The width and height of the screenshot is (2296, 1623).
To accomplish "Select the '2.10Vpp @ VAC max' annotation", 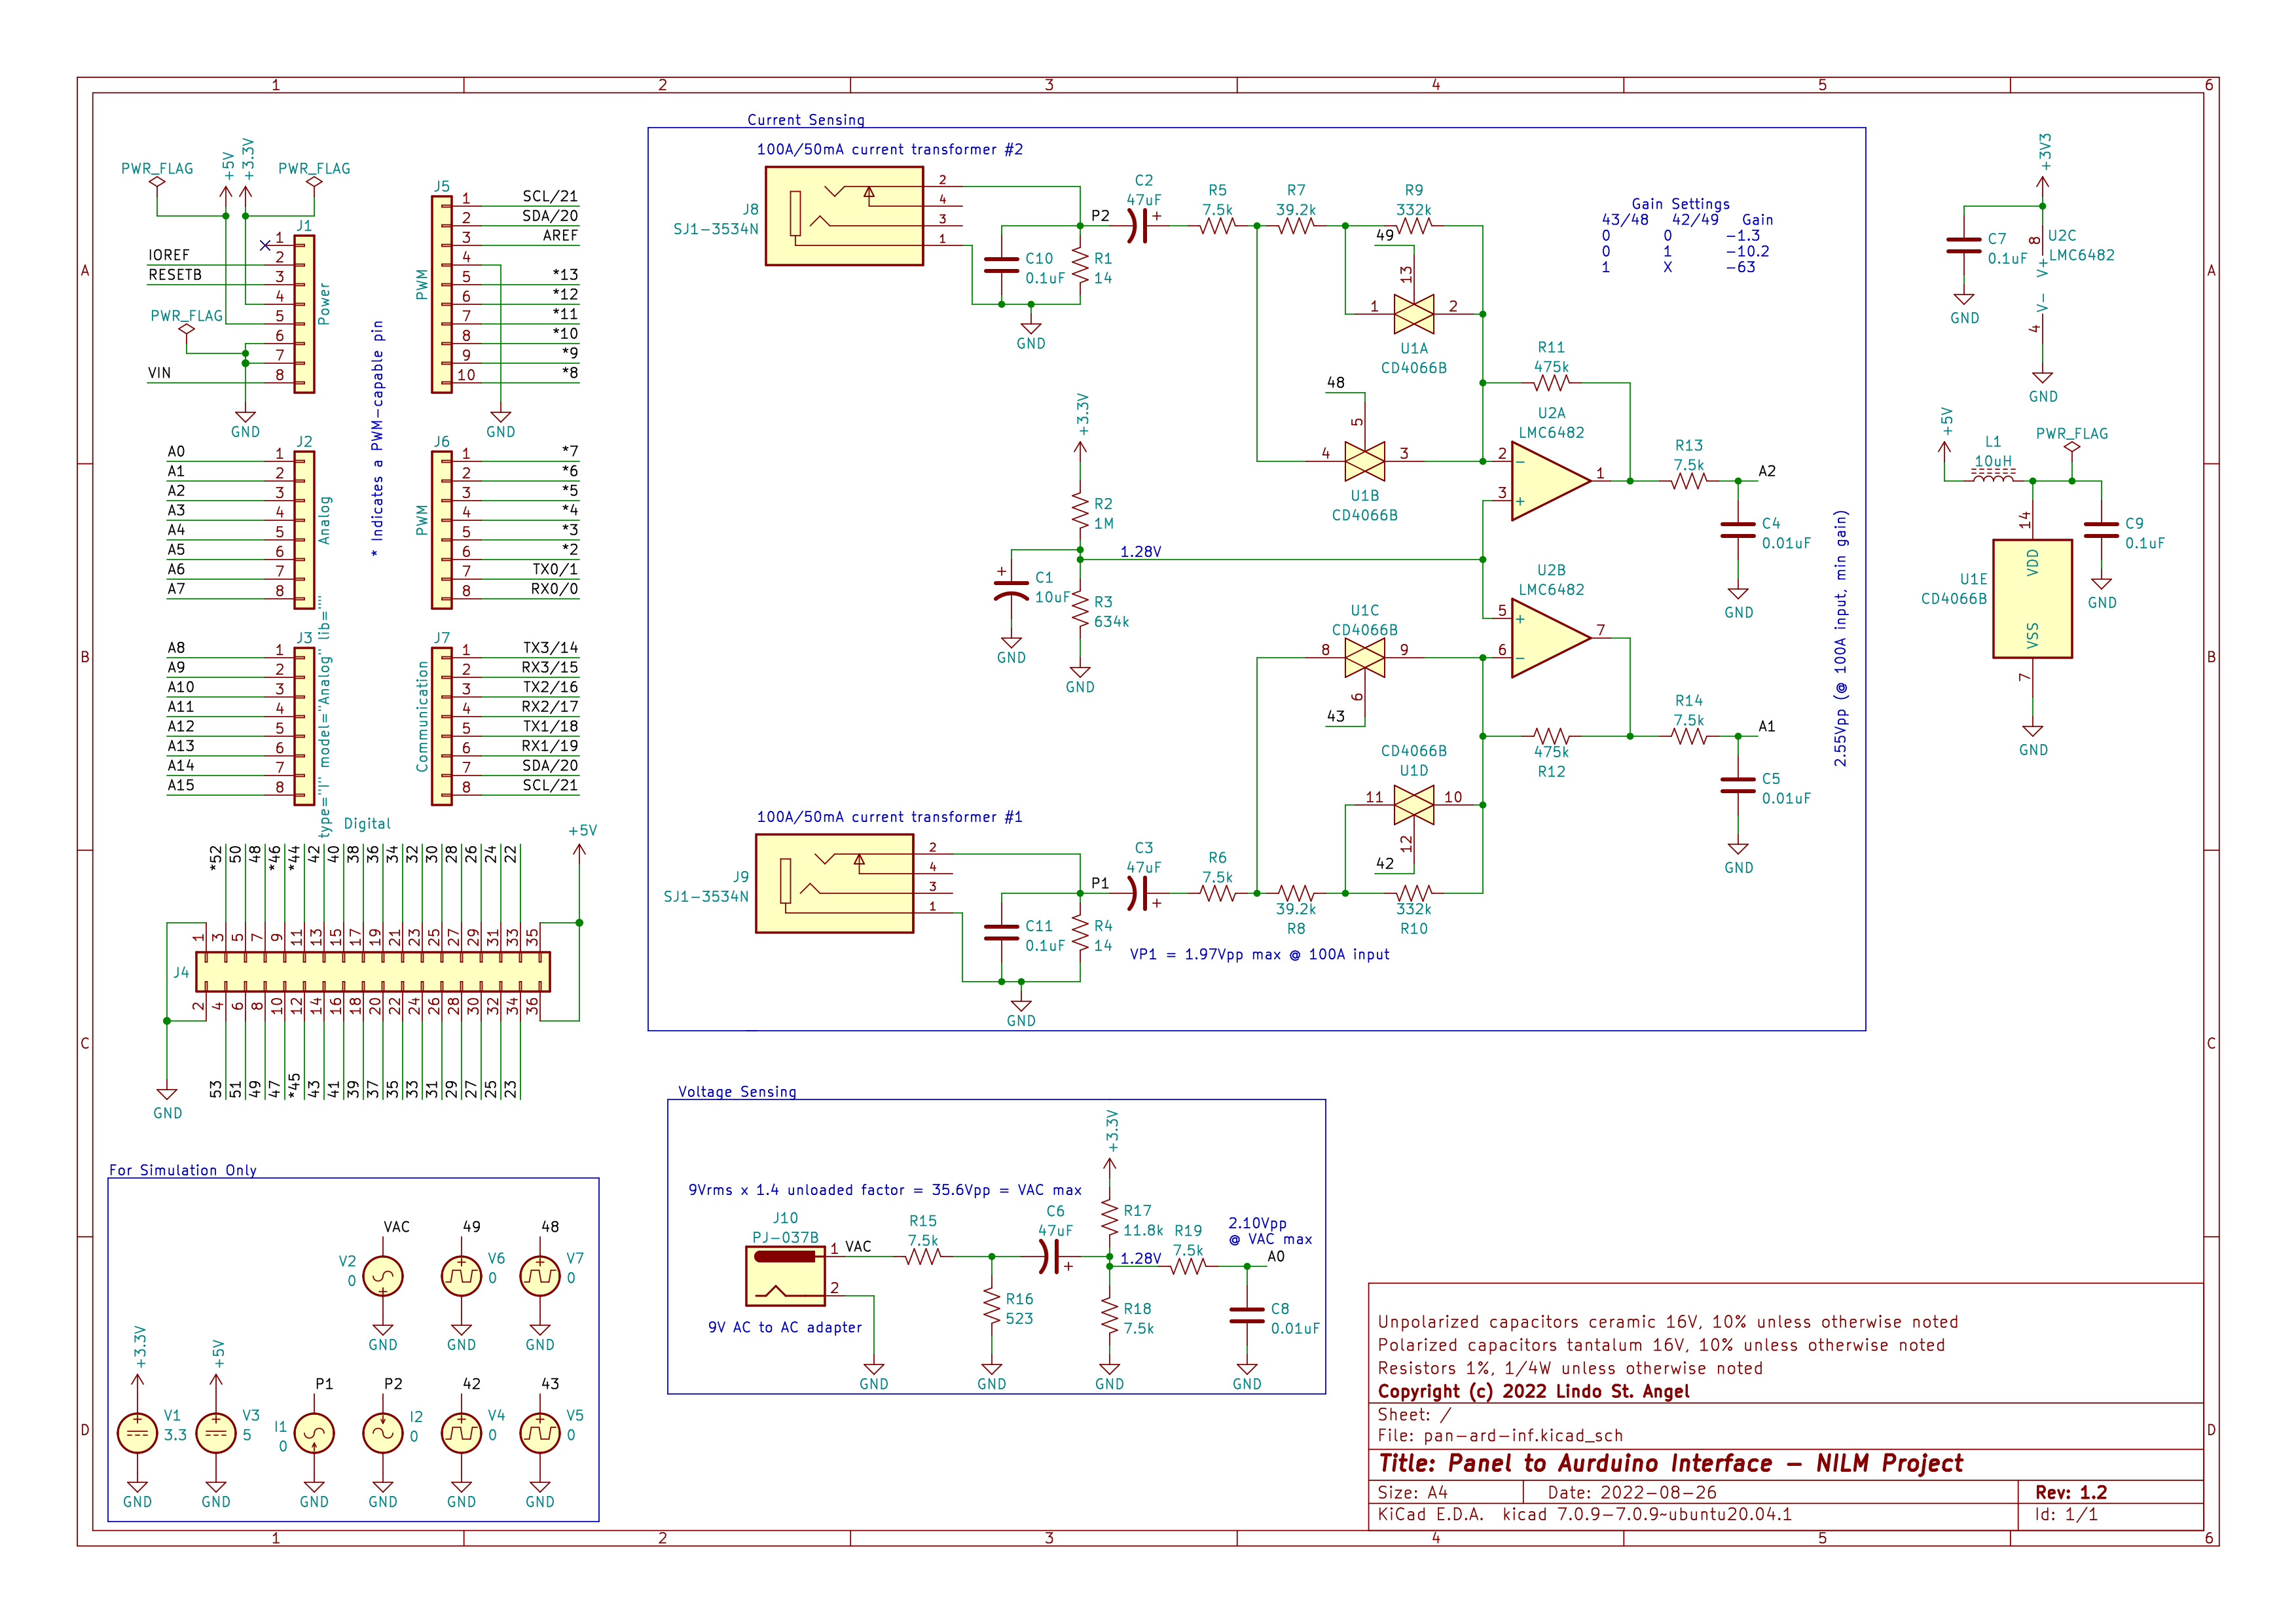I will pos(1270,1231).
